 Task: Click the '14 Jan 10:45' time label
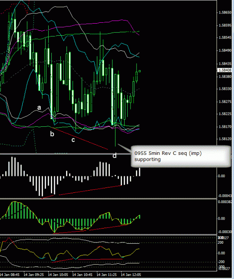[82, 275]
